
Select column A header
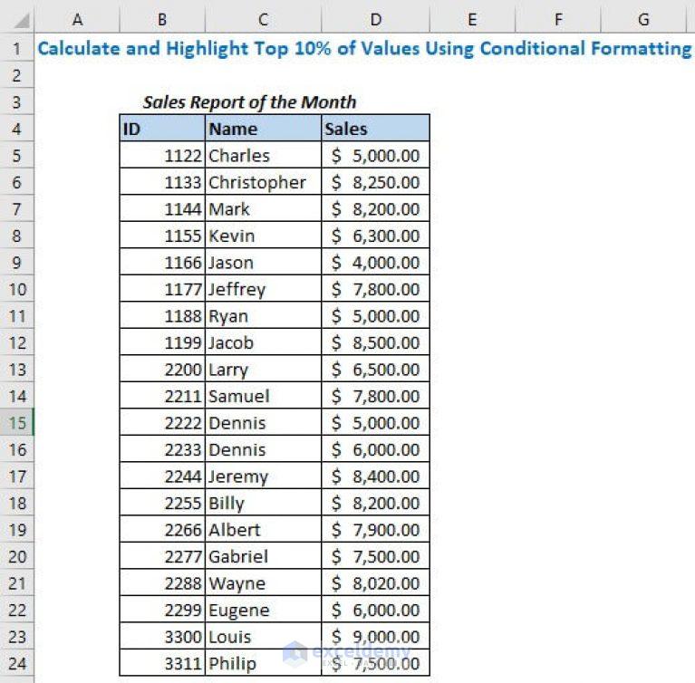pos(77,20)
